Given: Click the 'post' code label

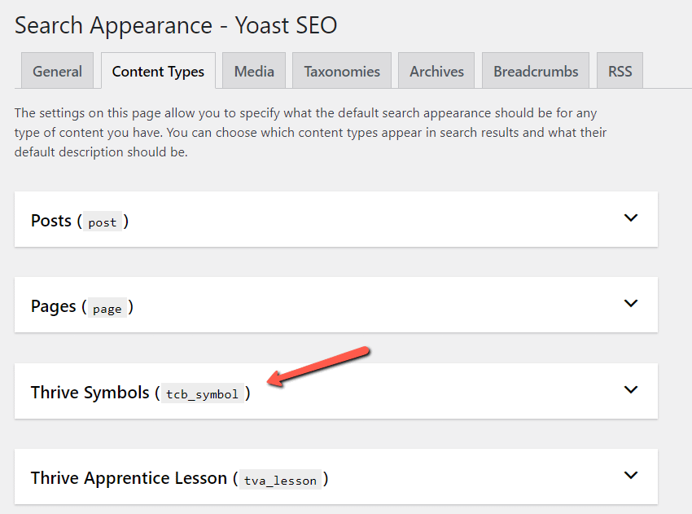Looking at the screenshot, I should coord(103,222).
